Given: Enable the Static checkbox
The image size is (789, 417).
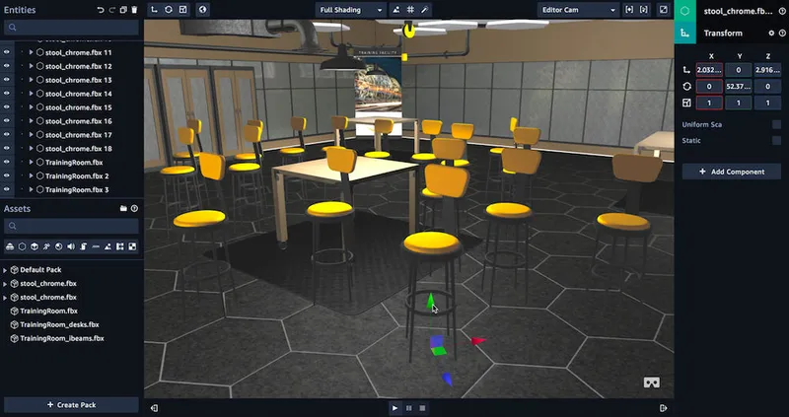Looking at the screenshot, I should pos(776,140).
